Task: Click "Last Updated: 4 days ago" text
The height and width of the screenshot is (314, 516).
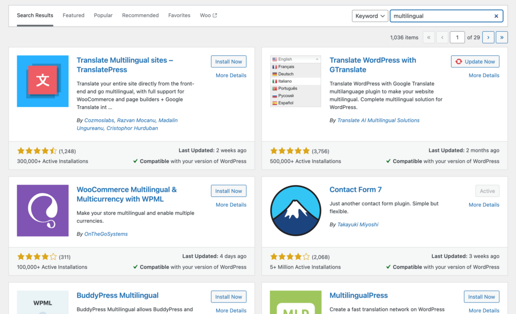Action: click(214, 256)
